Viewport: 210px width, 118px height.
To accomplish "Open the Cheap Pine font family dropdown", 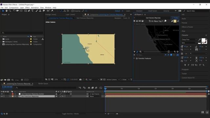I will [189, 39].
